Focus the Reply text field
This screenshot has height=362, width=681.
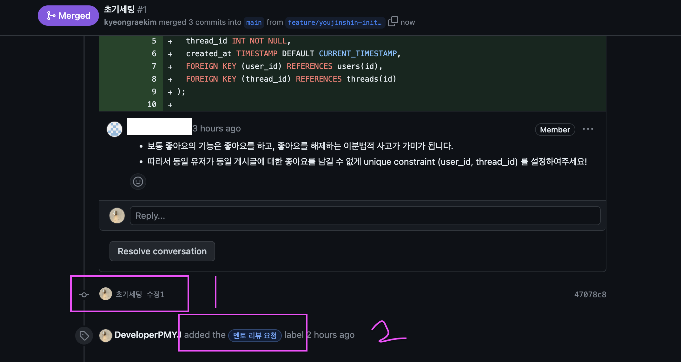tap(365, 216)
